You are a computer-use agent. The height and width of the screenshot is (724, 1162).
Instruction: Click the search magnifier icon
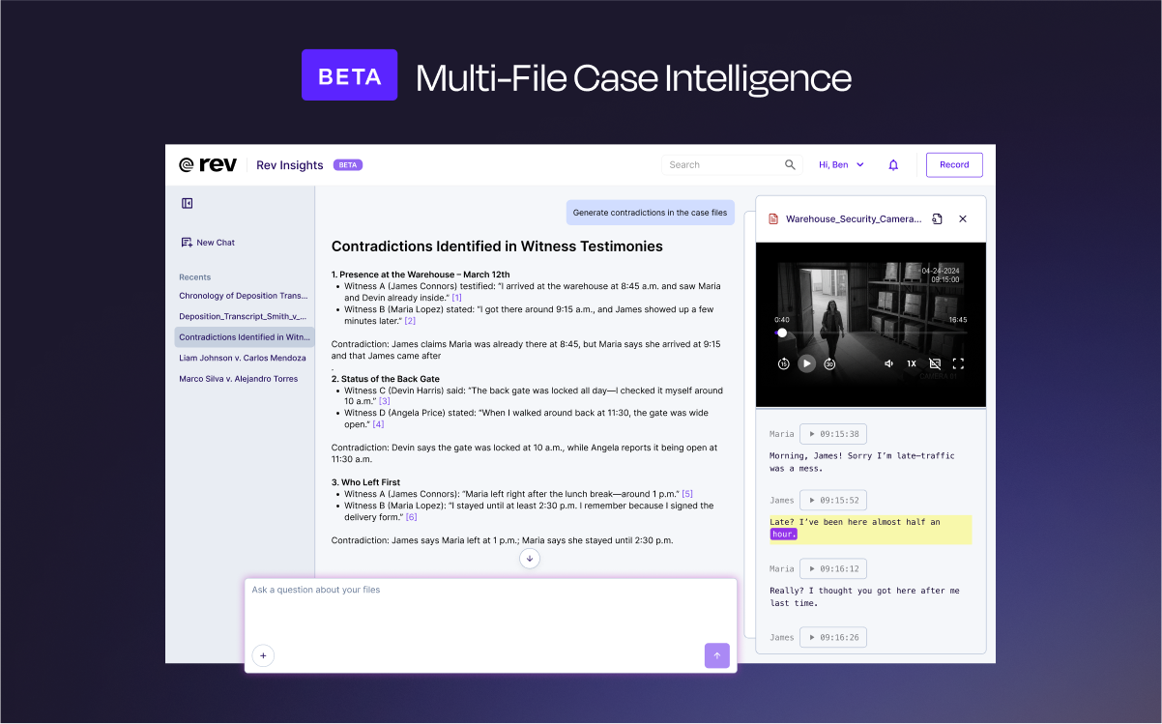pyautogui.click(x=790, y=165)
